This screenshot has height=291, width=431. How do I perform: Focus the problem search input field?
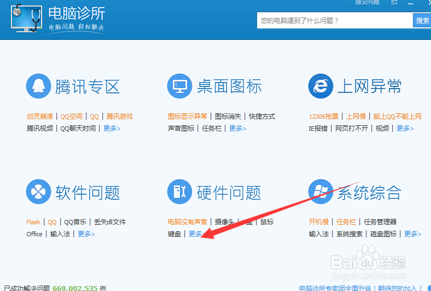[335, 21]
